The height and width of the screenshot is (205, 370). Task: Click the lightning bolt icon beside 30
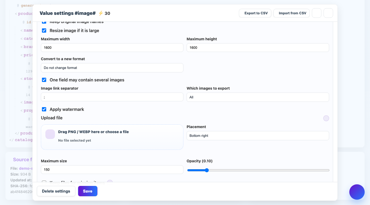pyautogui.click(x=101, y=13)
